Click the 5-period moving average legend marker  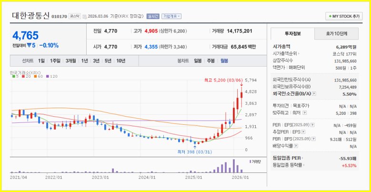[14, 76]
